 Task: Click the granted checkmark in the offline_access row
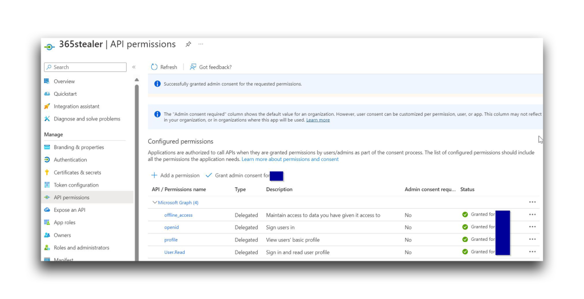point(465,215)
